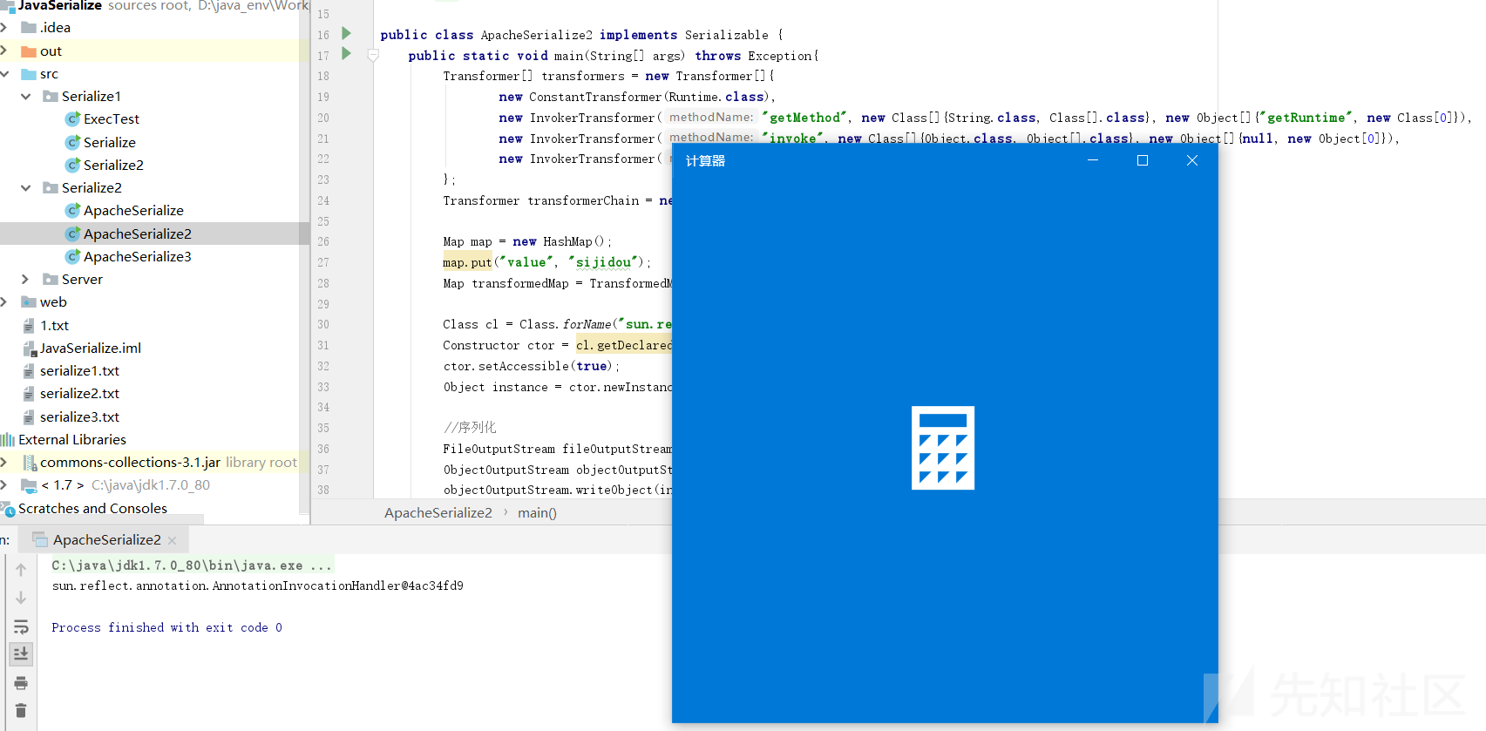
Task: Open serialize3.txt in the project tree
Action: pyautogui.click(x=79, y=416)
